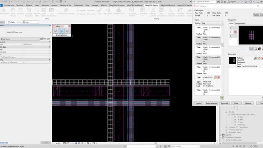Select Air Terminal Schedule in browser
The width and height of the screenshot is (263, 148).
point(234,140)
